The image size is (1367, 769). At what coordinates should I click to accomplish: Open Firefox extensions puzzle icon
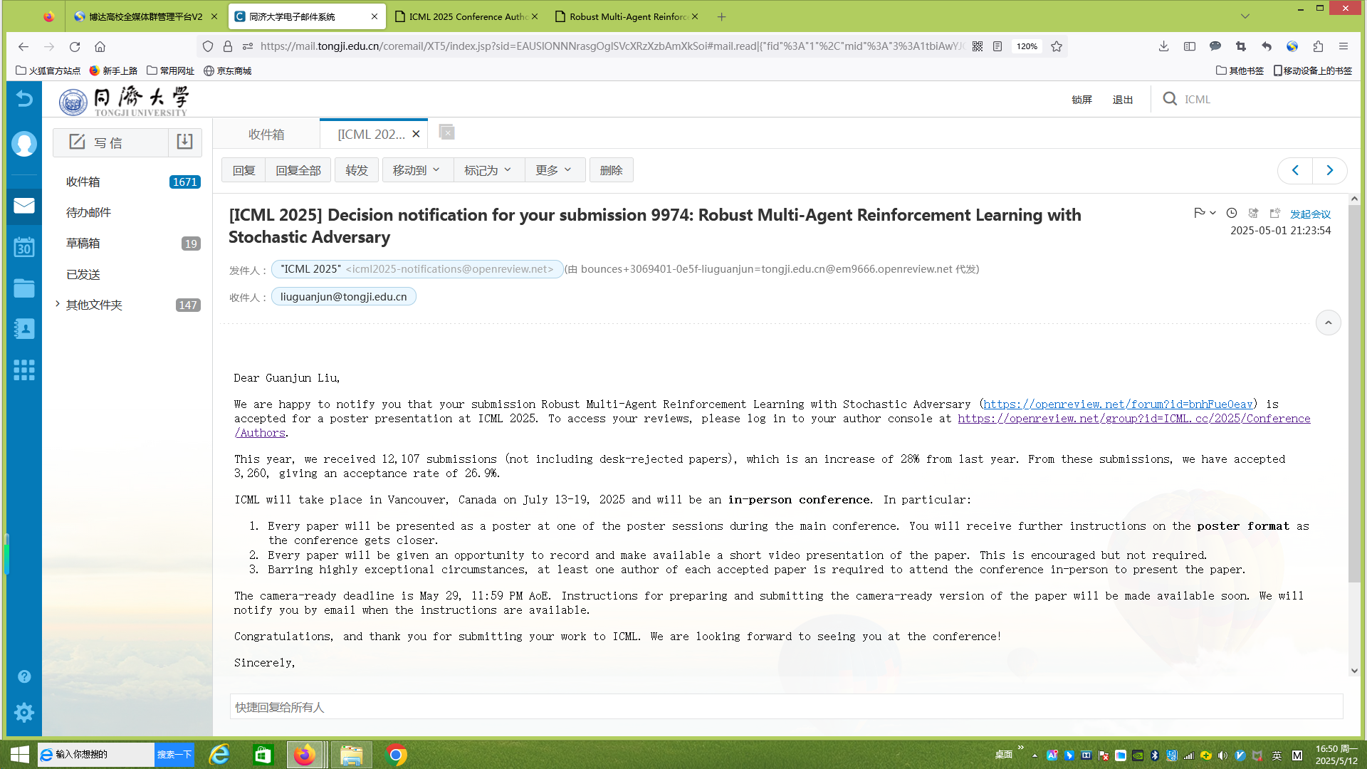point(1318,46)
